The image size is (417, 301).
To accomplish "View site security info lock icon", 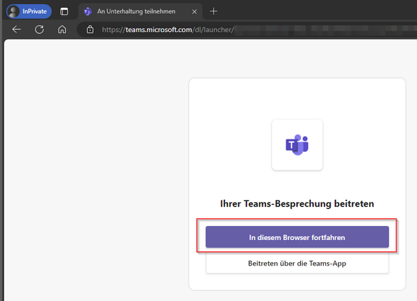I will pos(90,29).
